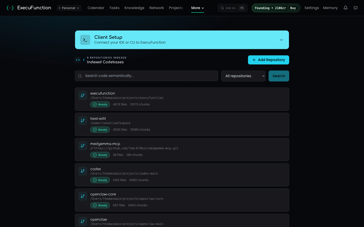Open the All repositories filter dropdown

click(243, 76)
